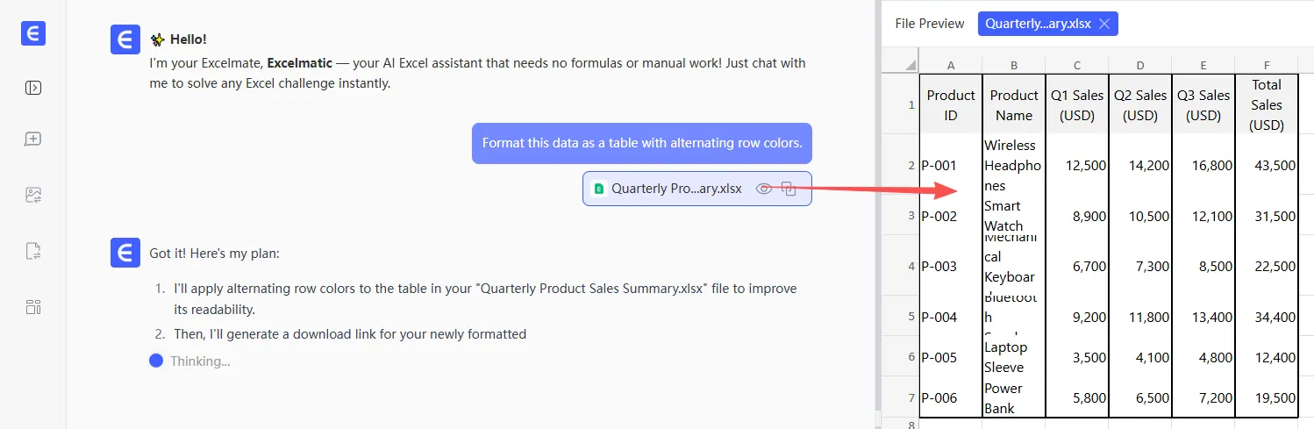Open the dashboard templates icon in the sidebar
Viewport: 1314px width, 429px height.
click(x=33, y=307)
